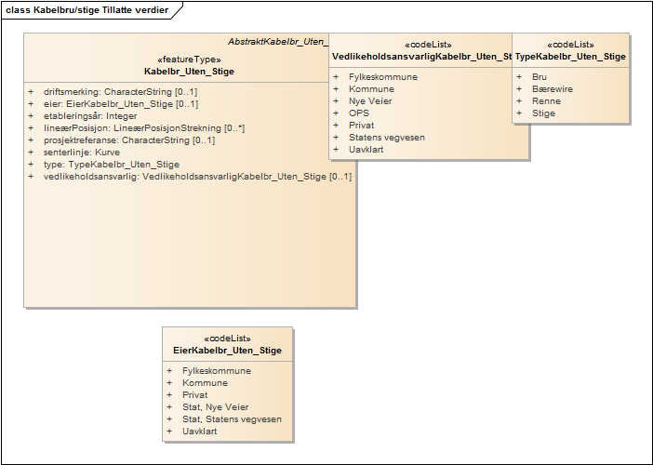653x465 pixels.
Task: Select the prosjektreferanse attribute
Action: (x=129, y=140)
